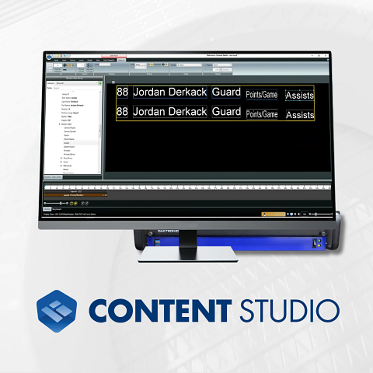
Task: Click the small handle icon above the canvas
Action: pyautogui.click(x=113, y=82)
